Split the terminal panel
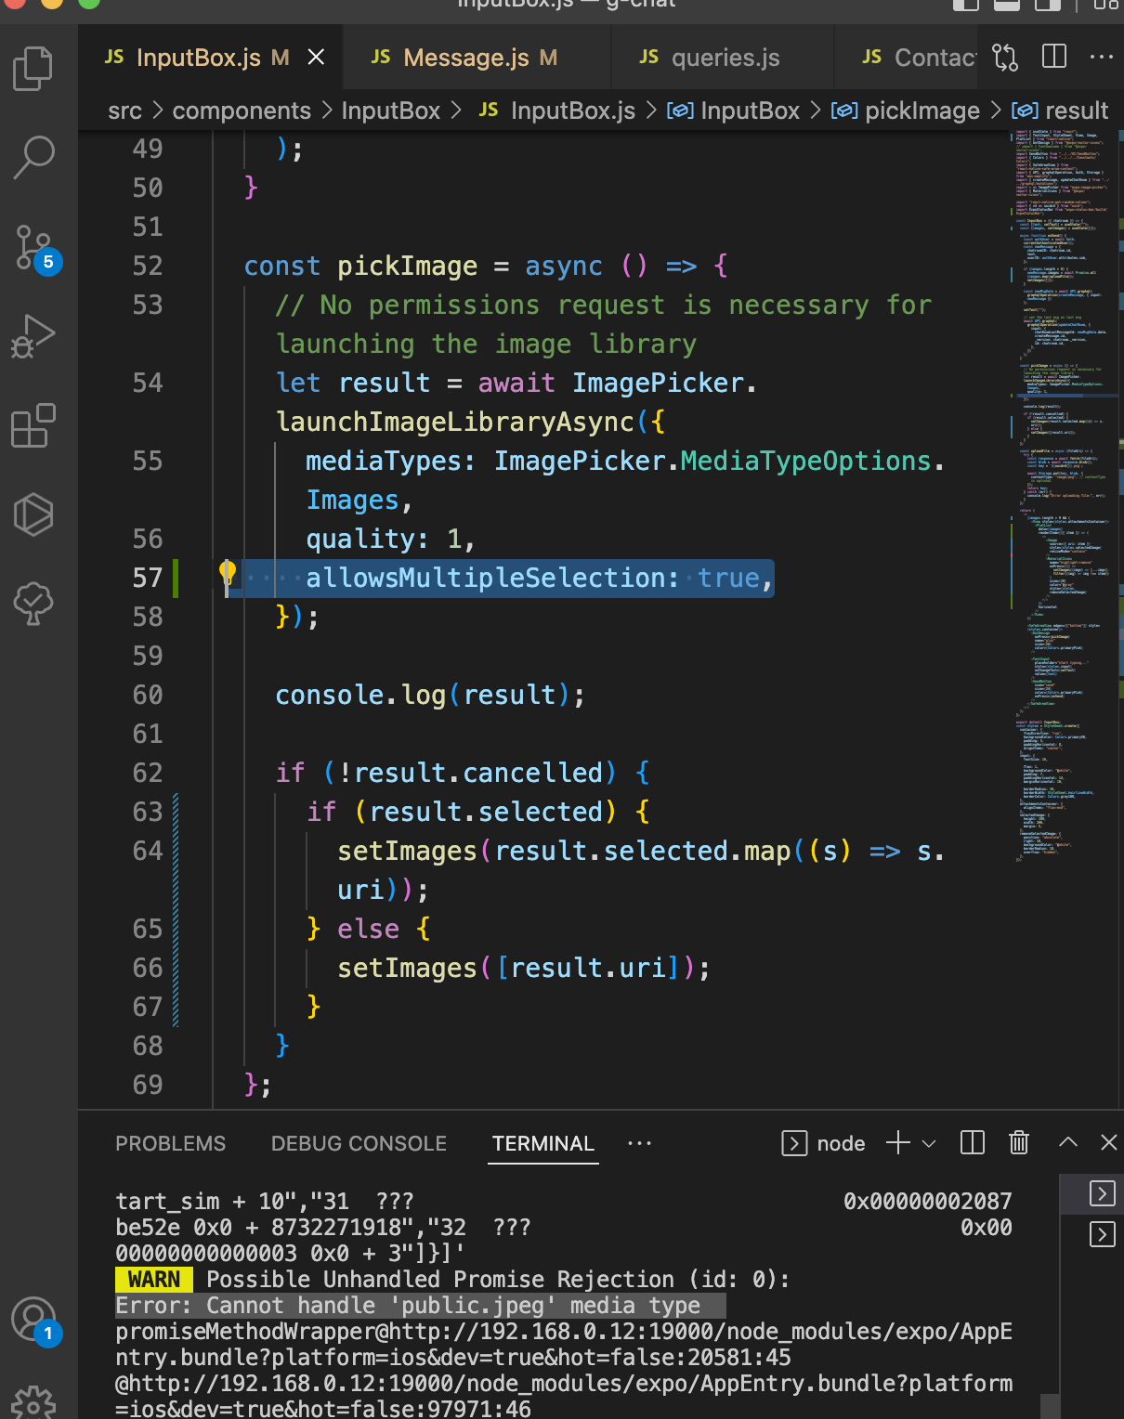The width and height of the screenshot is (1124, 1419). [x=973, y=1142]
